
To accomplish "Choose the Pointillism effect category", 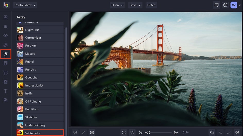I will tap(40, 109).
